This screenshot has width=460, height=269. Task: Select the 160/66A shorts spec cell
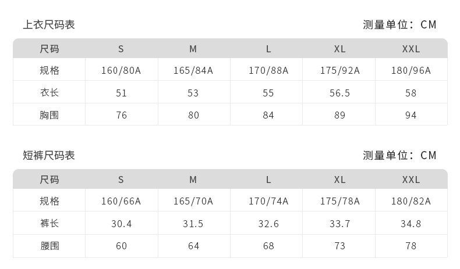[121, 202]
